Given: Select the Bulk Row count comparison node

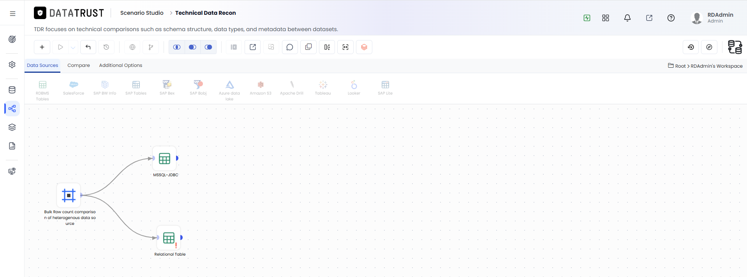Looking at the screenshot, I should [69, 195].
